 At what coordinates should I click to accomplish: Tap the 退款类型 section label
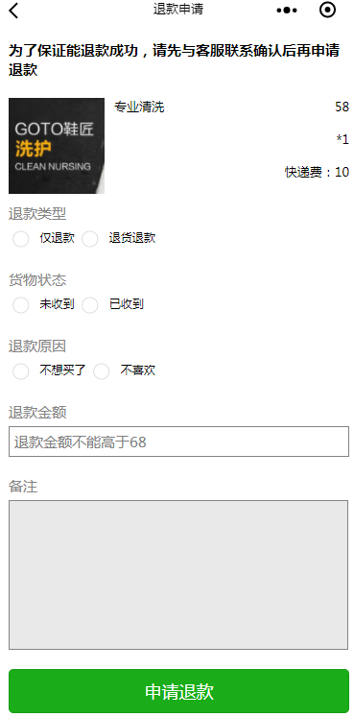[x=37, y=213]
